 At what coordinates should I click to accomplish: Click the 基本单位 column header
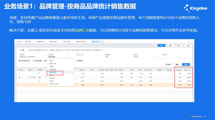21,70
